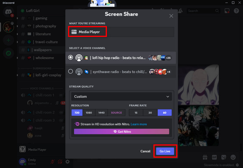Screen dimensions: 243x168
Task: Open the wallpapers text channel
Action: pyautogui.click(x=42, y=50)
